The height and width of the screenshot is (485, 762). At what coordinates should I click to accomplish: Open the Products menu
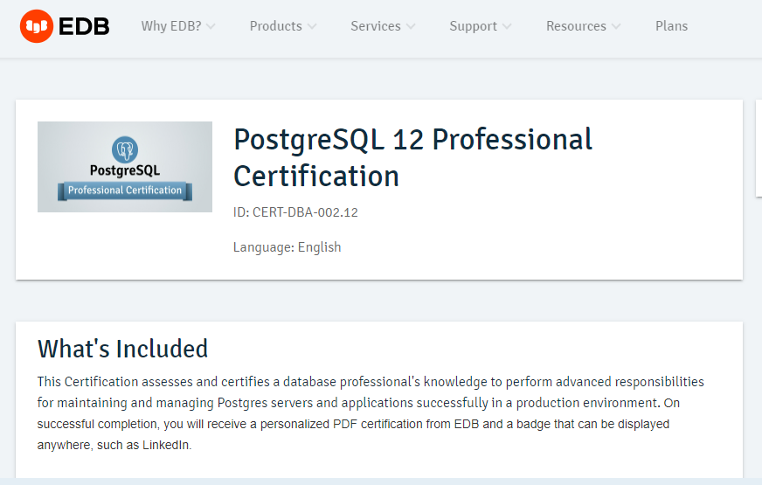tap(283, 26)
